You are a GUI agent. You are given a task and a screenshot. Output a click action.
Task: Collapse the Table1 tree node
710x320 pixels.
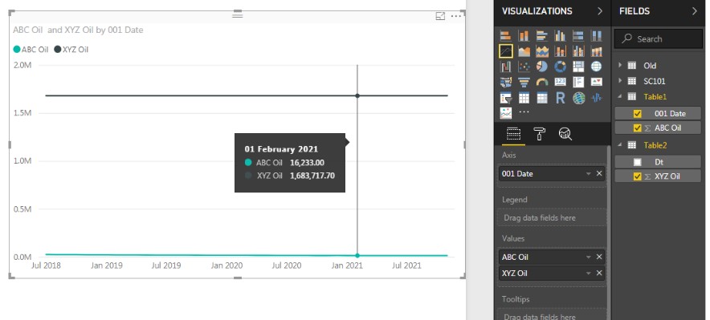click(620, 96)
